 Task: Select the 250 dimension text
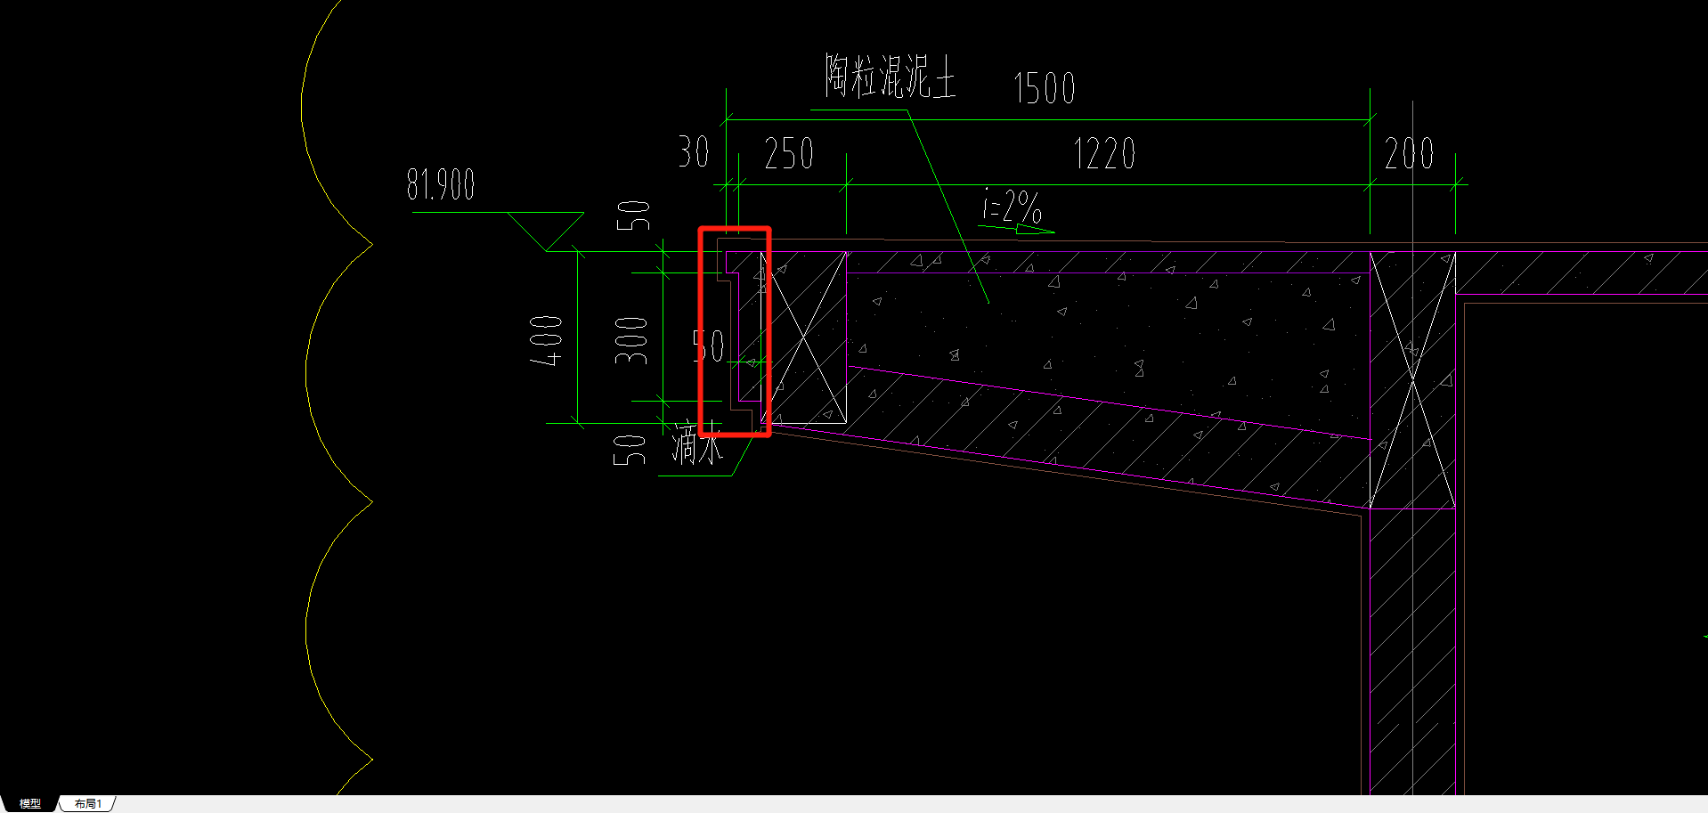(x=789, y=153)
